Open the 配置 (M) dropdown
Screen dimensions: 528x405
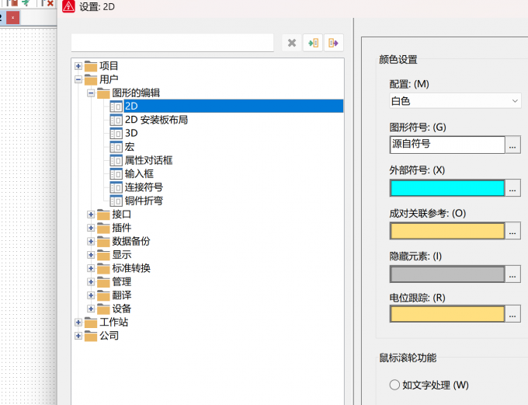point(455,101)
